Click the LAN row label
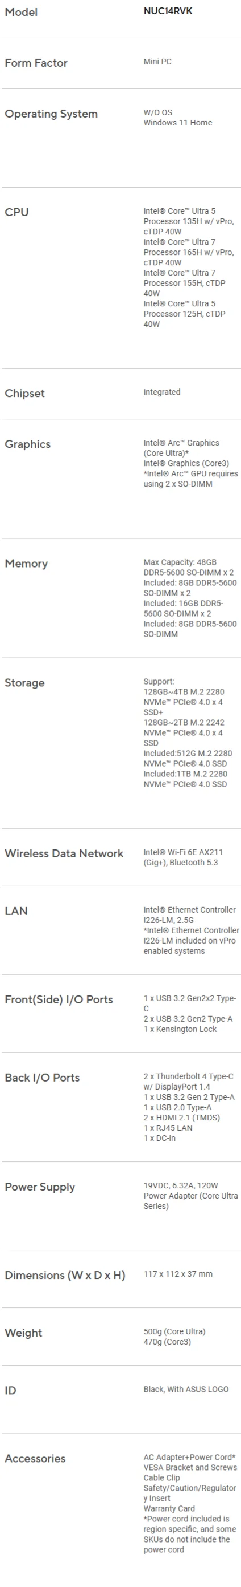The height and width of the screenshot is (1587, 241). coord(16,910)
